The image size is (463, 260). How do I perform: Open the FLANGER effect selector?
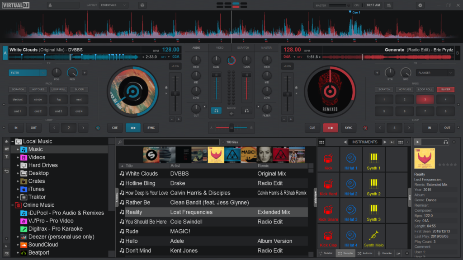435,72
